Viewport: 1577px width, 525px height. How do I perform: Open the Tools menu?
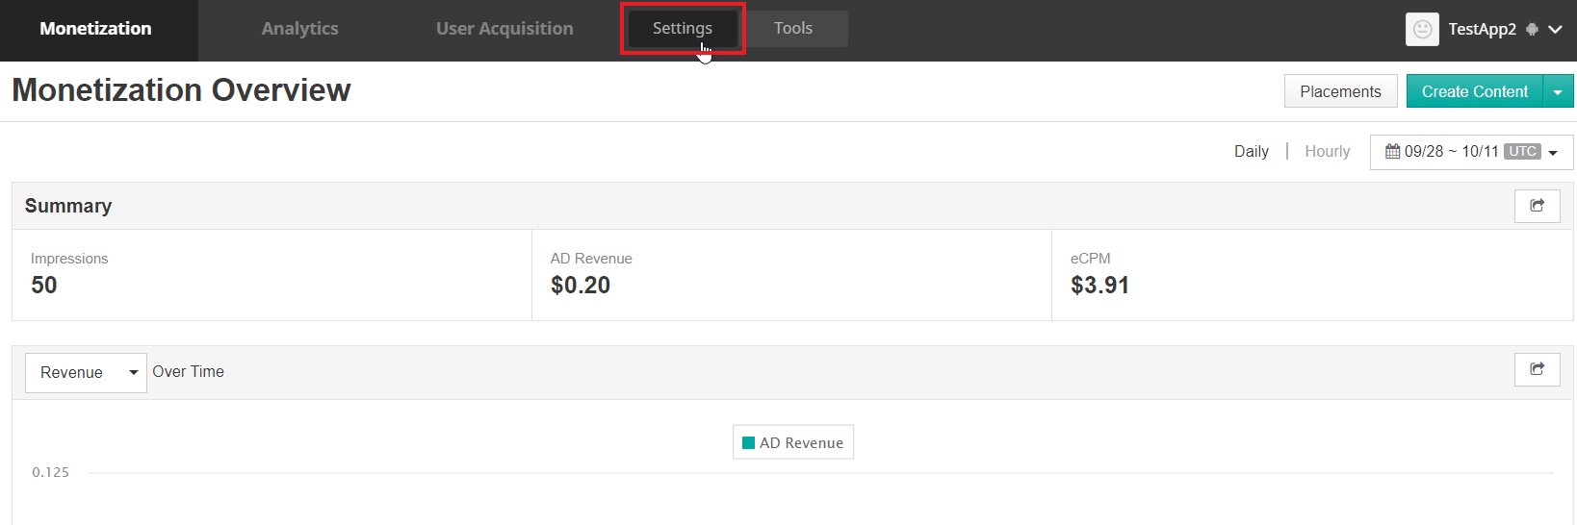click(793, 29)
